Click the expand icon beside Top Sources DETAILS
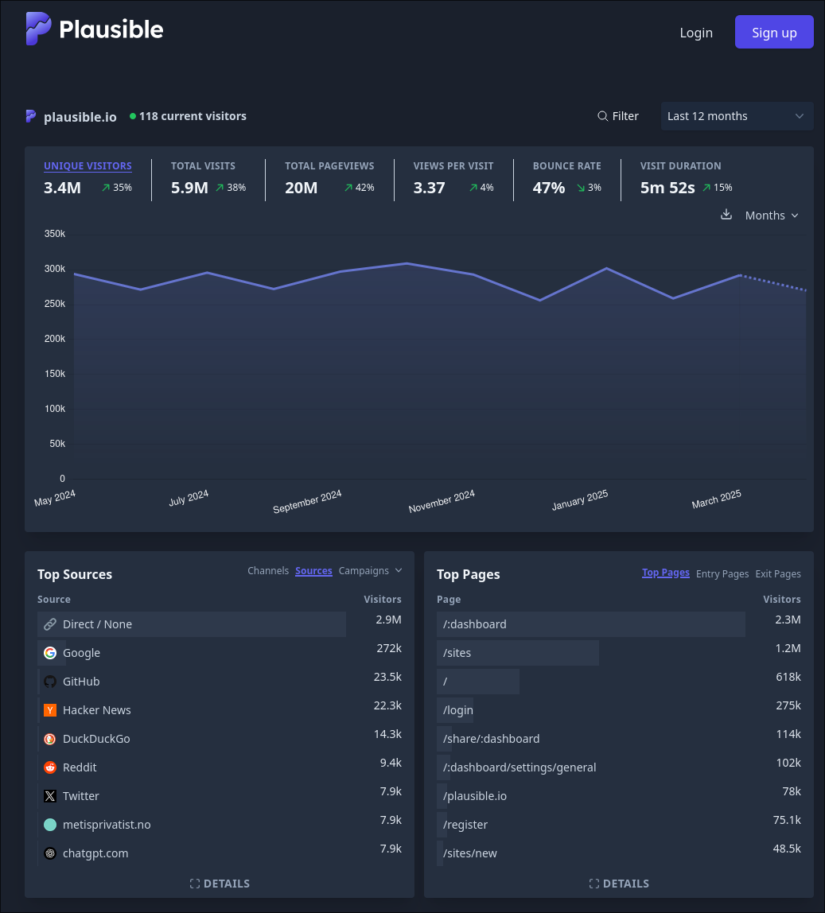This screenshot has height=913, width=825. tap(195, 884)
